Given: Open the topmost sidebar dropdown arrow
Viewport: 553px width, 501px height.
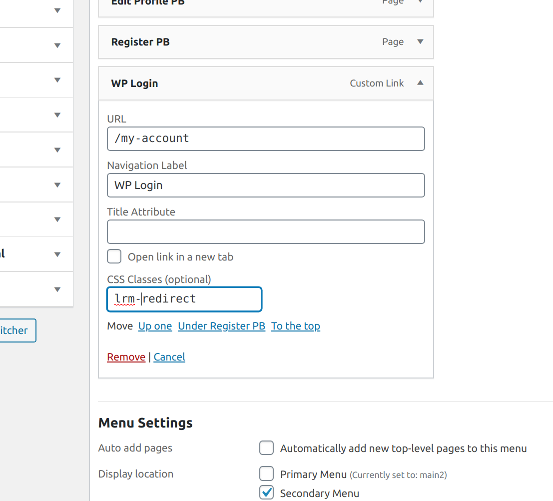Looking at the screenshot, I should pyautogui.click(x=57, y=10).
